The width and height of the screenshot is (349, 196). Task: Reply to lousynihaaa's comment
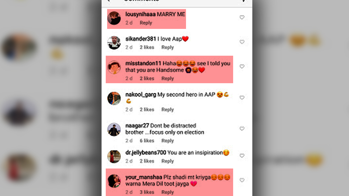pyautogui.click(x=146, y=23)
